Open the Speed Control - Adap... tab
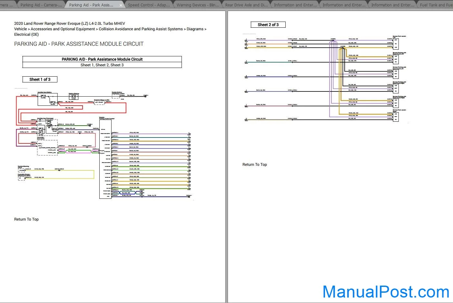The image size is (453, 303). pos(149,5)
